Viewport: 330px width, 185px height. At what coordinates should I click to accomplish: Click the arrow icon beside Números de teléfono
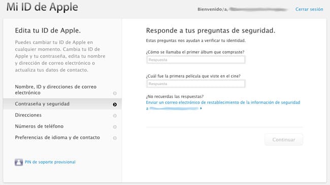[115, 127]
